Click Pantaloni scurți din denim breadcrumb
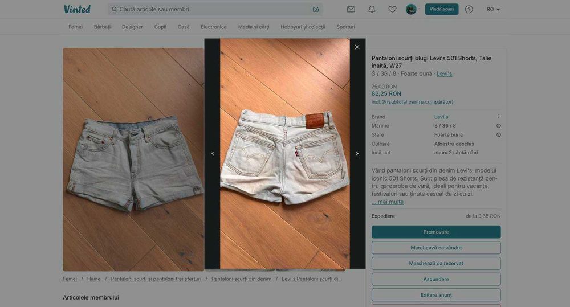 241,279
